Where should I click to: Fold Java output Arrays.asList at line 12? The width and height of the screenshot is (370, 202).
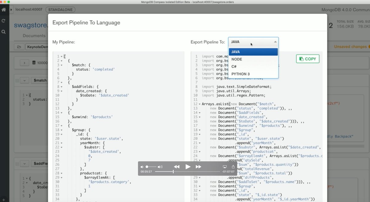(199, 104)
